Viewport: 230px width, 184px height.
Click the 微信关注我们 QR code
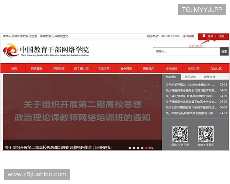pyautogui.click(x=206, y=134)
